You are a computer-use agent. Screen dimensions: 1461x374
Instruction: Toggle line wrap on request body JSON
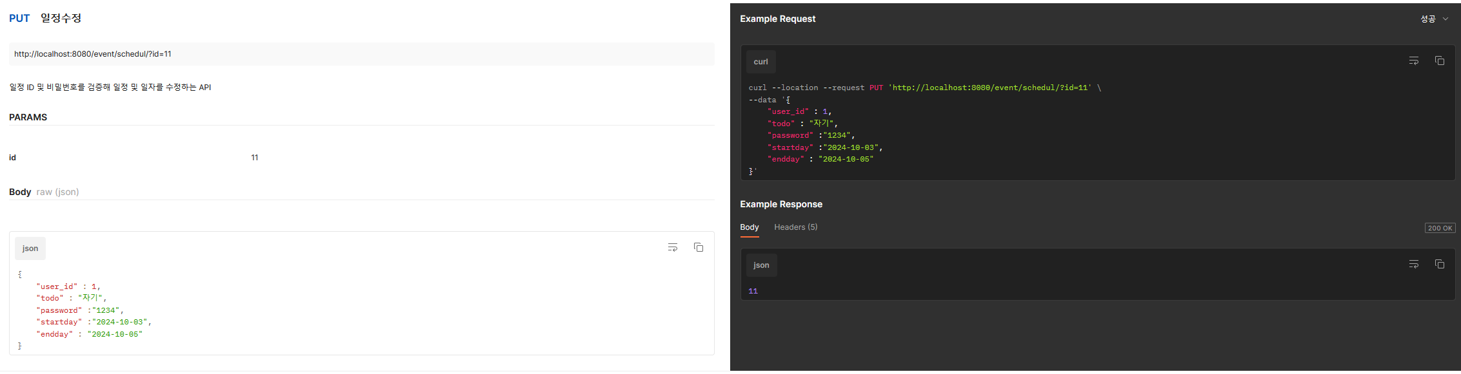(672, 247)
